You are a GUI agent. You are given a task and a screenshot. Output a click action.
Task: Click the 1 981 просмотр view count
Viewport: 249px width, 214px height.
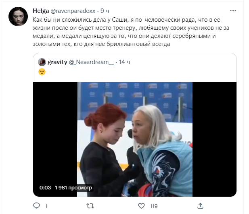point(73,188)
